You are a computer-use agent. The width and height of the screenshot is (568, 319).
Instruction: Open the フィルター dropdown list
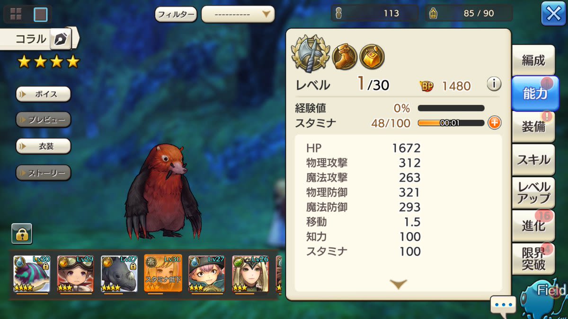[238, 14]
